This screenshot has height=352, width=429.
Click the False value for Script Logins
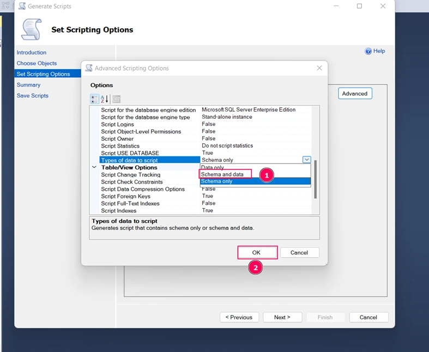pos(208,124)
